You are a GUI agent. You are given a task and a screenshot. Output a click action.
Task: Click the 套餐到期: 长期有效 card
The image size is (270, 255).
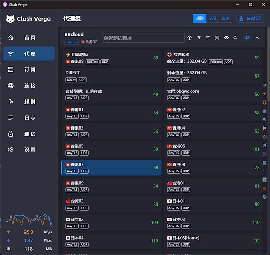(112, 94)
